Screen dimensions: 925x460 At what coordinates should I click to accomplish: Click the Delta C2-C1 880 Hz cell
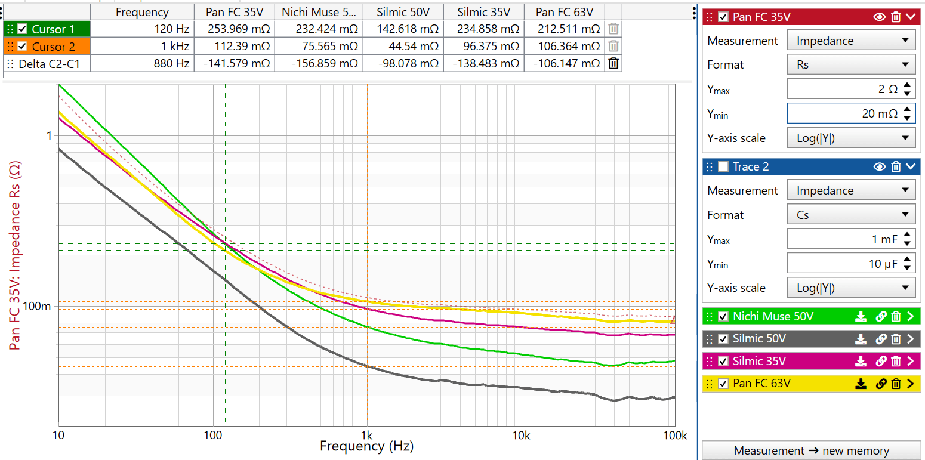coord(142,63)
